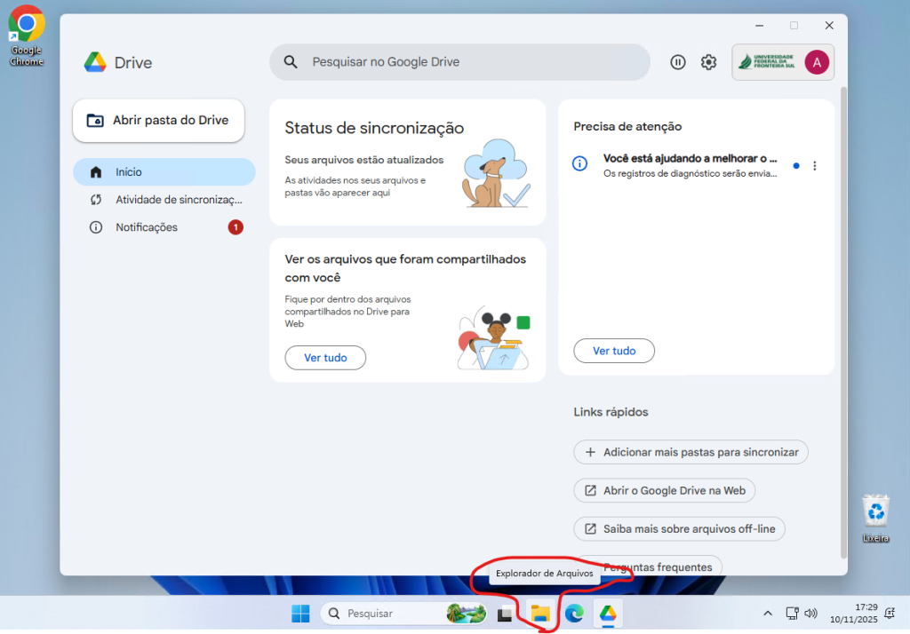Click the Abrir pasta do Drive button
The width and height of the screenshot is (910, 634).
[158, 121]
